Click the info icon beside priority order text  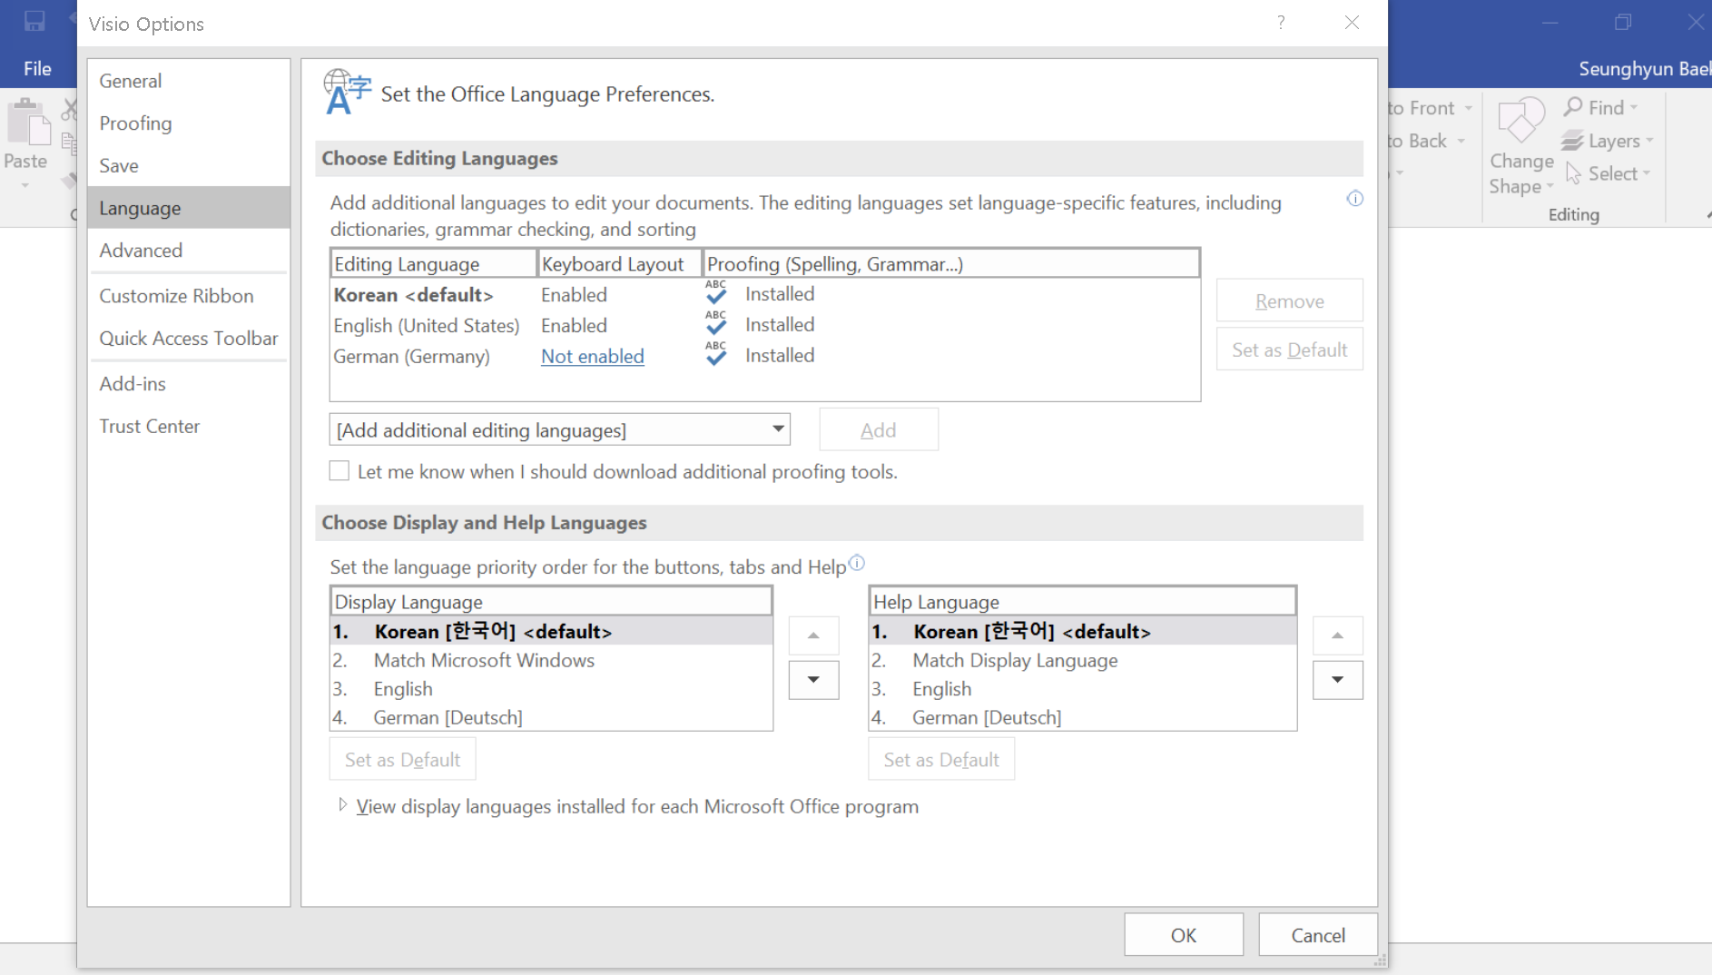[856, 563]
